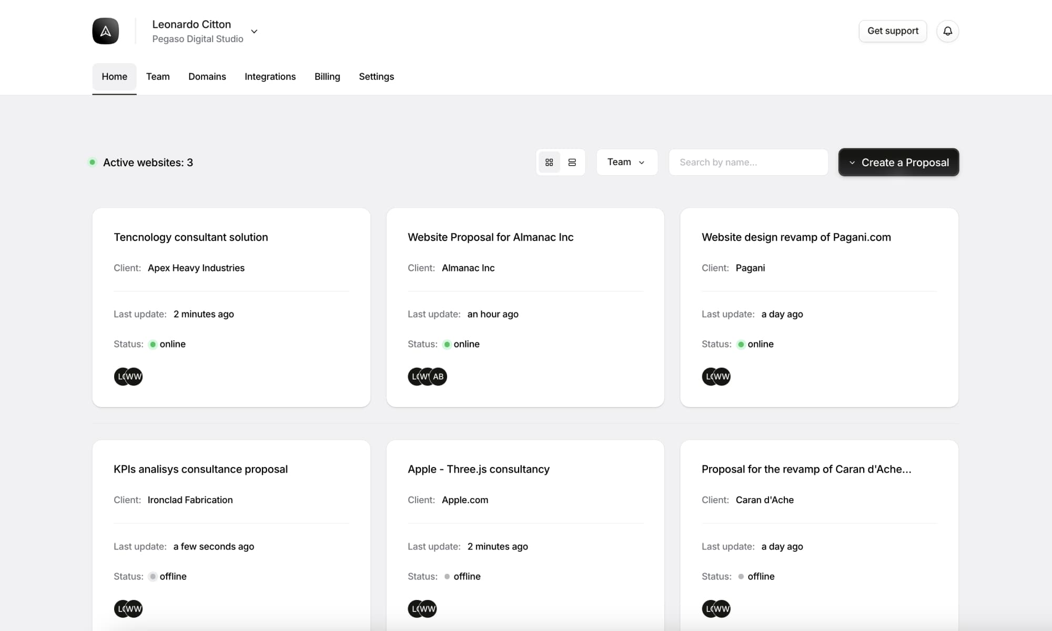Click WW avatar on Apple.com card
The image size is (1052, 631).
428,609
